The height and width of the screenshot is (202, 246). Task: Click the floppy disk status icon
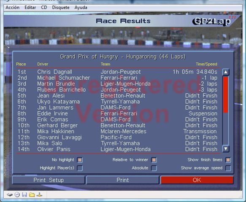pos(24,195)
